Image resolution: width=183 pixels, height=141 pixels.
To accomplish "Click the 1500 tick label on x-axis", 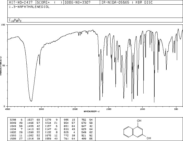I will point(109,109).
